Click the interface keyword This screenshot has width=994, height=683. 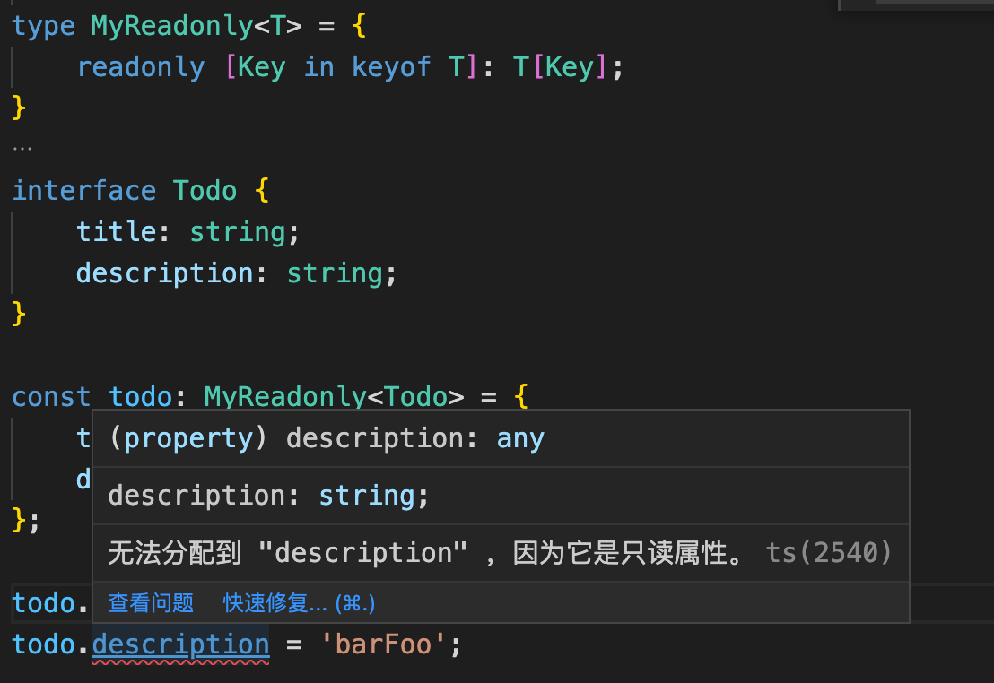[x=83, y=191]
